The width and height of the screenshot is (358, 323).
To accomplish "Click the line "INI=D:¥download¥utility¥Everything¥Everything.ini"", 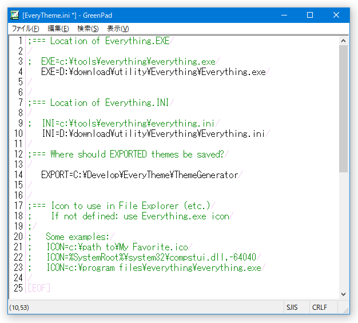I will point(153,133).
